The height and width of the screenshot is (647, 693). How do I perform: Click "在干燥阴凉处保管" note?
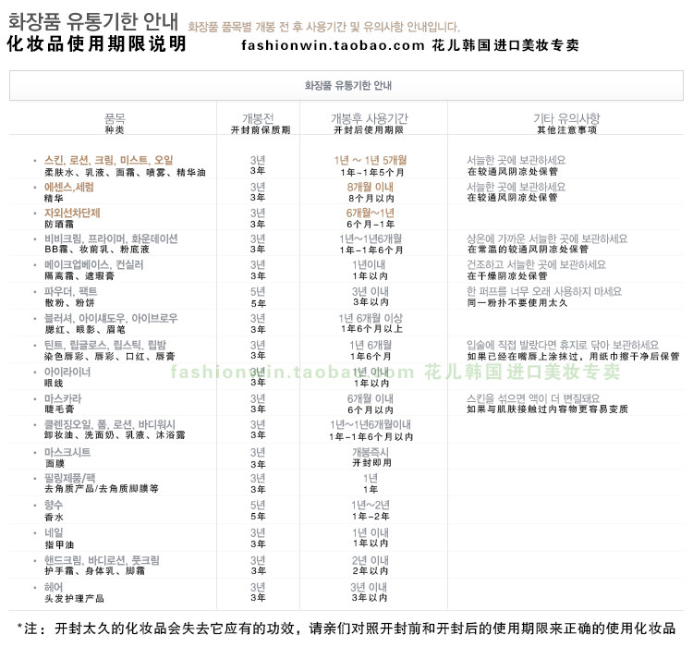(507, 276)
